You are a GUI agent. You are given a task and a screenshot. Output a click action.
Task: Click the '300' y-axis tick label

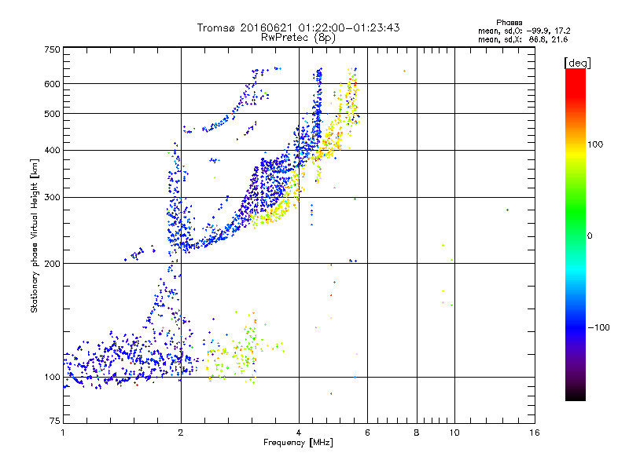coord(53,197)
